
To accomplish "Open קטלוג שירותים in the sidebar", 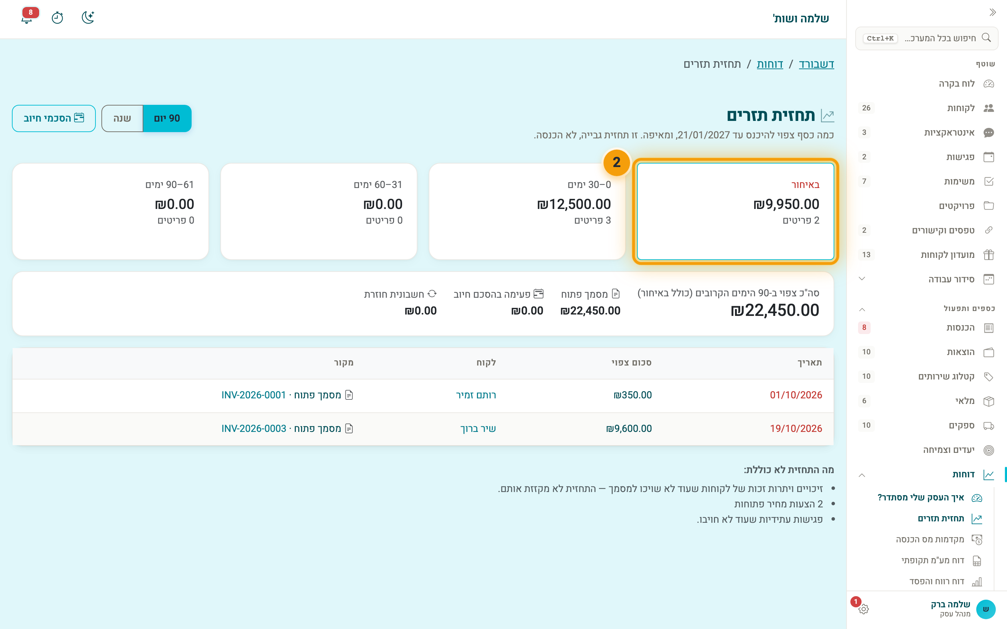I will [927, 376].
